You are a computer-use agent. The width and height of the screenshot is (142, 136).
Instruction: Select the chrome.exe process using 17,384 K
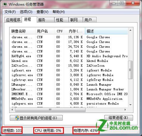(x=69, y=42)
